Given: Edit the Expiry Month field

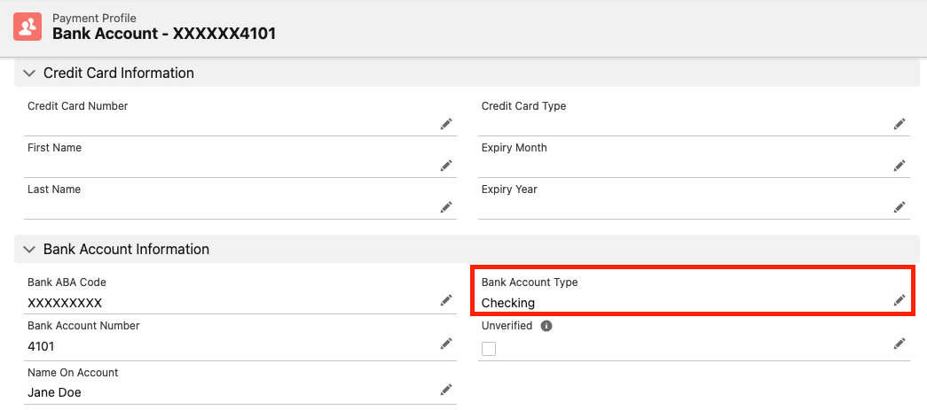Looking at the screenshot, I should [x=900, y=166].
